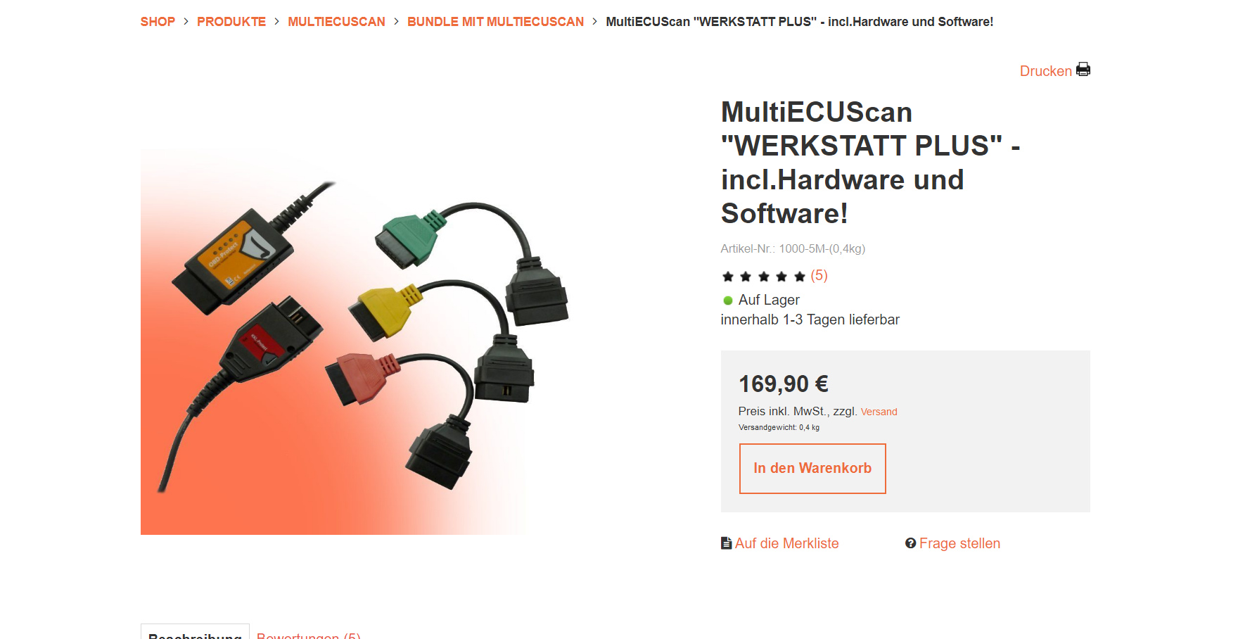
Task: Open BUNDLE MIT MULTIECUSCAN breadcrumb
Action: pos(495,22)
